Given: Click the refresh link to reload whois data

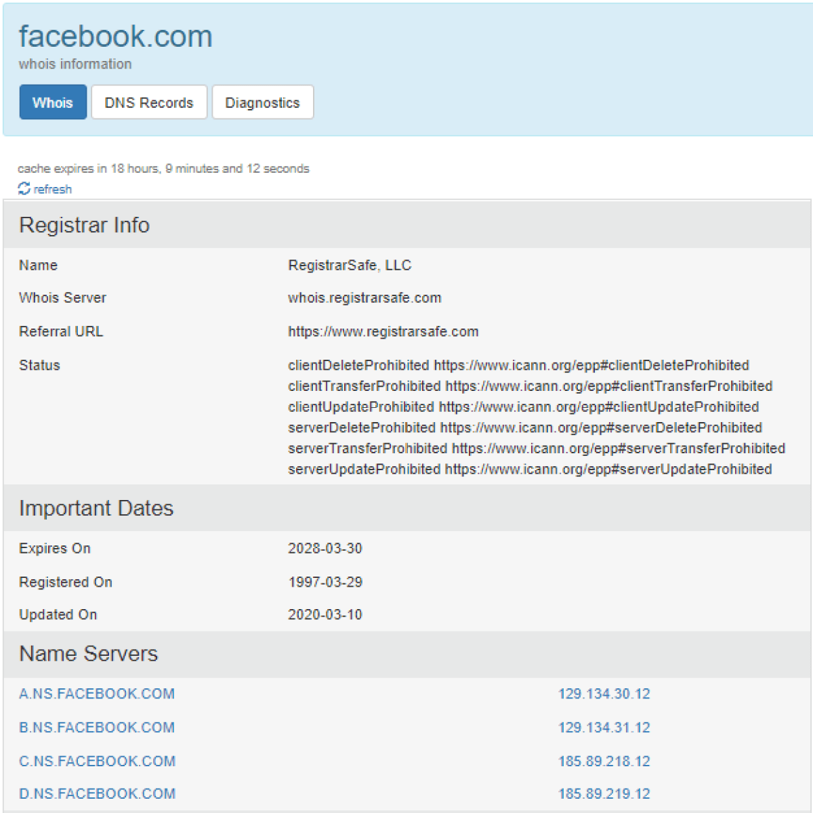Looking at the screenshot, I should (x=53, y=189).
